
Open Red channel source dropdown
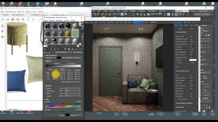click(x=73, y=88)
